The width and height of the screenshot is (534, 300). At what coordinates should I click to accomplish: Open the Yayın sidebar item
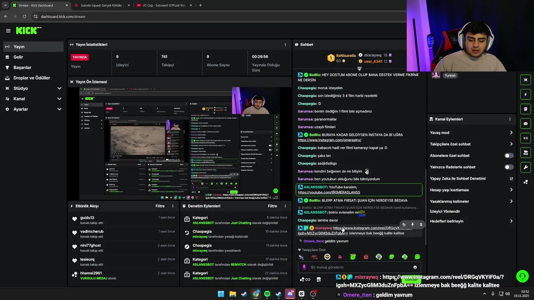click(x=33, y=47)
